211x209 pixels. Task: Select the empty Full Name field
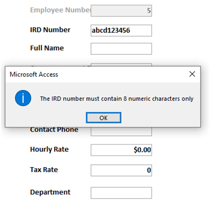click(121, 49)
